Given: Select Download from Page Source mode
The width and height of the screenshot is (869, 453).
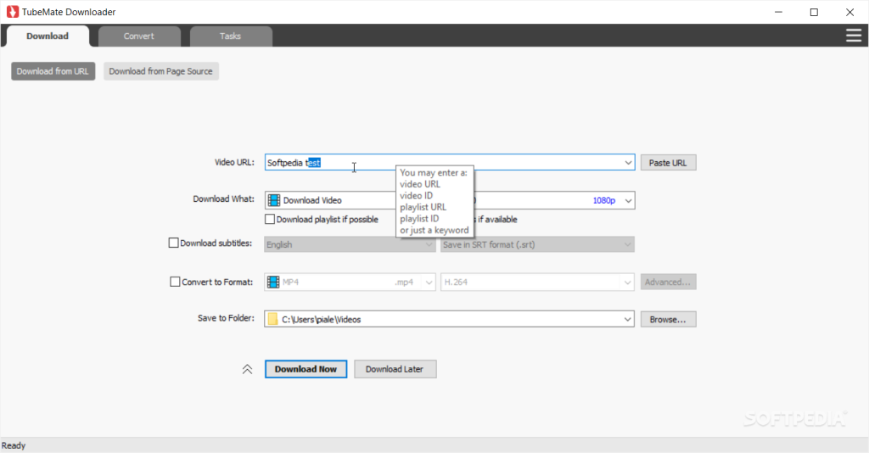Looking at the screenshot, I should tap(160, 71).
